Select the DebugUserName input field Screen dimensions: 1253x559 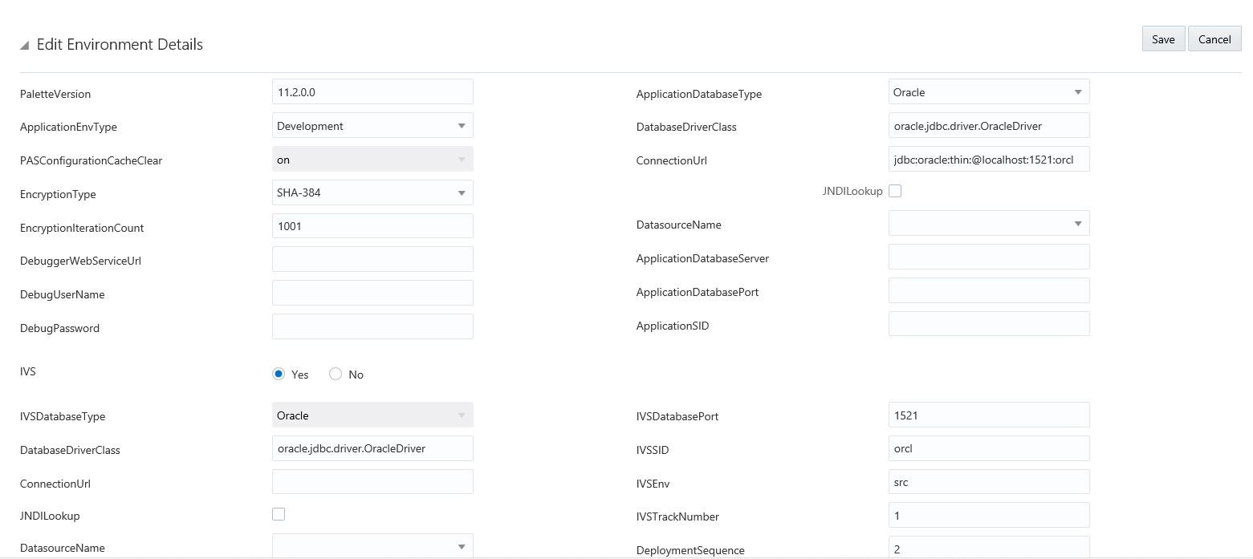pyautogui.click(x=372, y=293)
